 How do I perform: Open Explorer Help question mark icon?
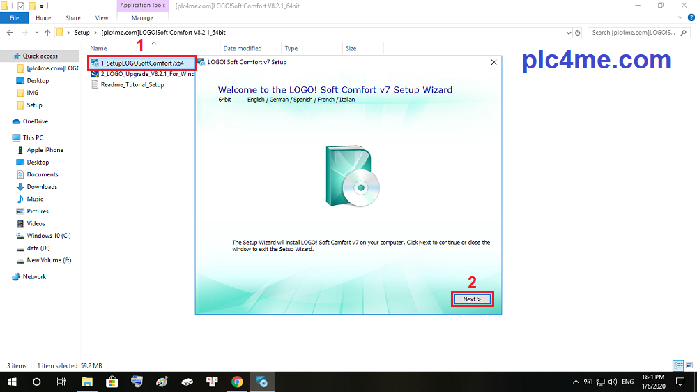tap(691, 18)
